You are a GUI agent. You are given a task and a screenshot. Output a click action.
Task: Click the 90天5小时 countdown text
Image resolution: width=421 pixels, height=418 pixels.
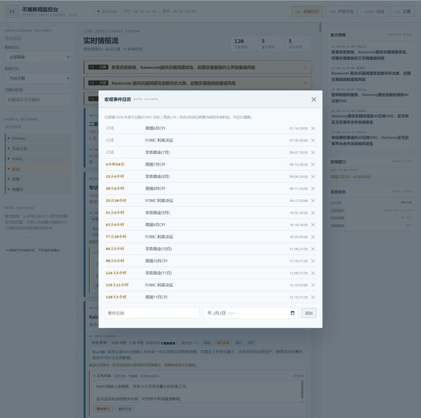pos(115,261)
